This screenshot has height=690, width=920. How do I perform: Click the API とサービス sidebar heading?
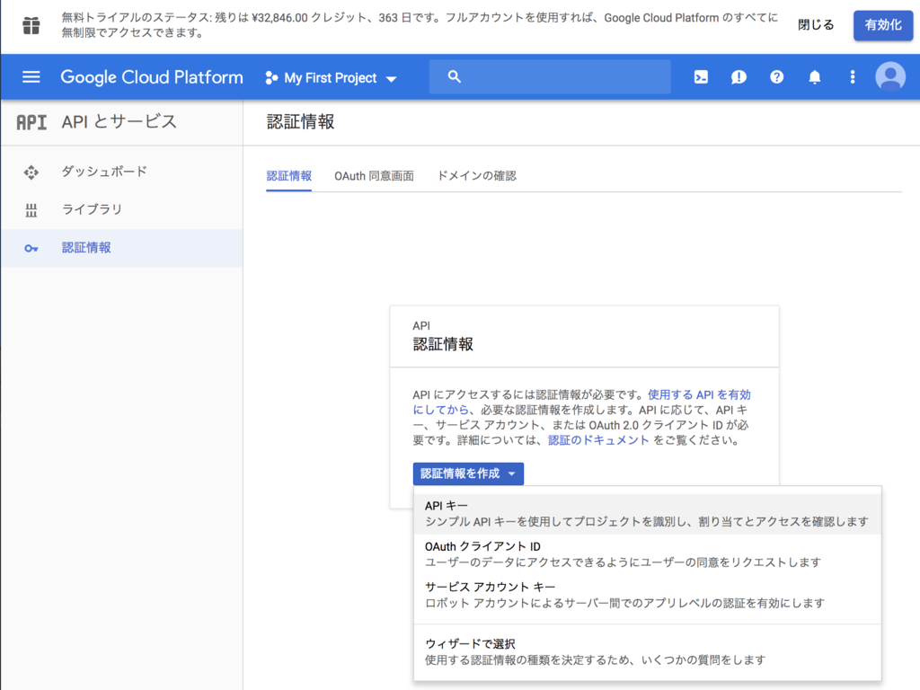tap(119, 121)
